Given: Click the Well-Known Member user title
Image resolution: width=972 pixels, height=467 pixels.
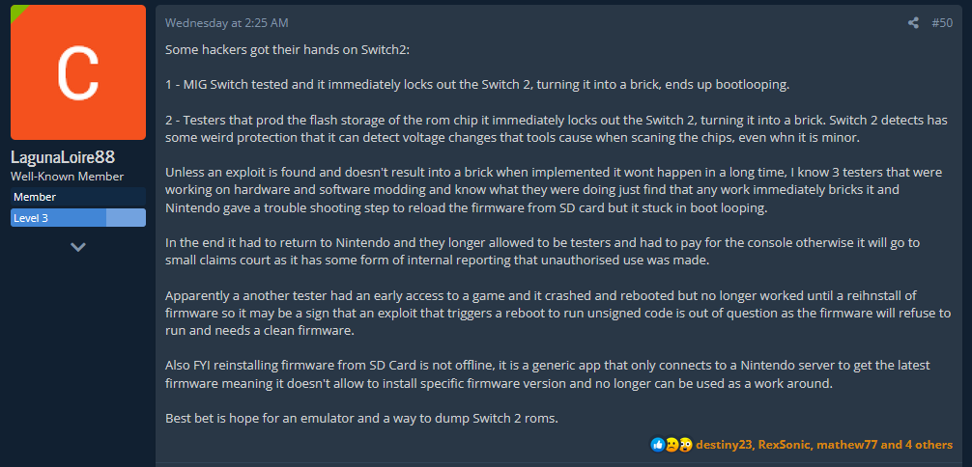Looking at the screenshot, I should [x=67, y=177].
